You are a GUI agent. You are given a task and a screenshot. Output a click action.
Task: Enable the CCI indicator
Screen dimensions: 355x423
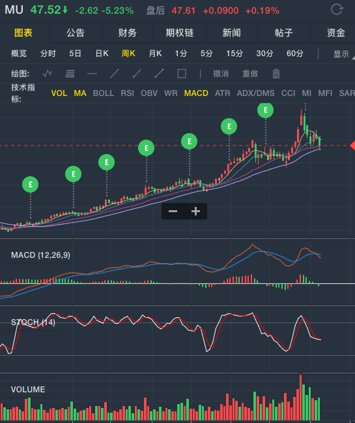(289, 93)
